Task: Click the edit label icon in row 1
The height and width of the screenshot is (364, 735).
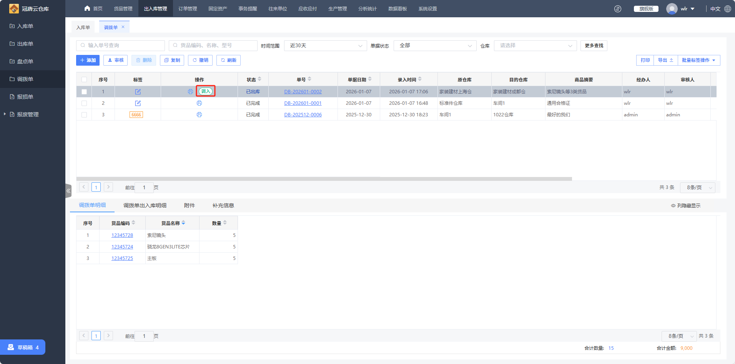Action: (138, 92)
